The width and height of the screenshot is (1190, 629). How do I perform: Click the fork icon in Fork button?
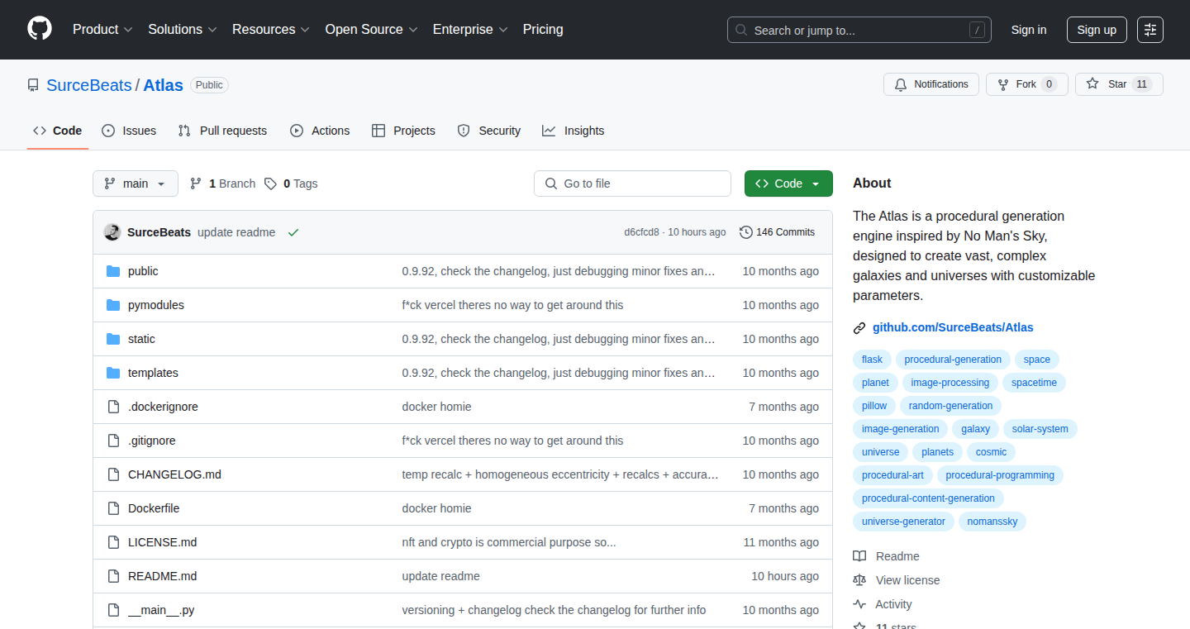pyautogui.click(x=1003, y=84)
